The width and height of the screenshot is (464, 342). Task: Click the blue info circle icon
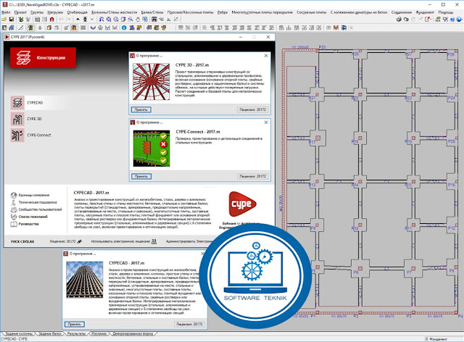(x=124, y=28)
